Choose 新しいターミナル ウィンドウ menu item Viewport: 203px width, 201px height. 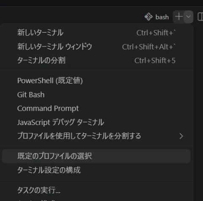96,46
